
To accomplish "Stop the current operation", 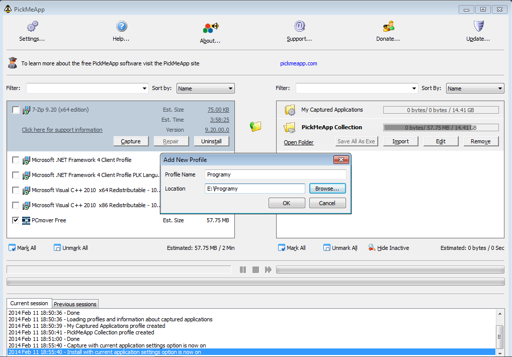I will coord(255,270).
